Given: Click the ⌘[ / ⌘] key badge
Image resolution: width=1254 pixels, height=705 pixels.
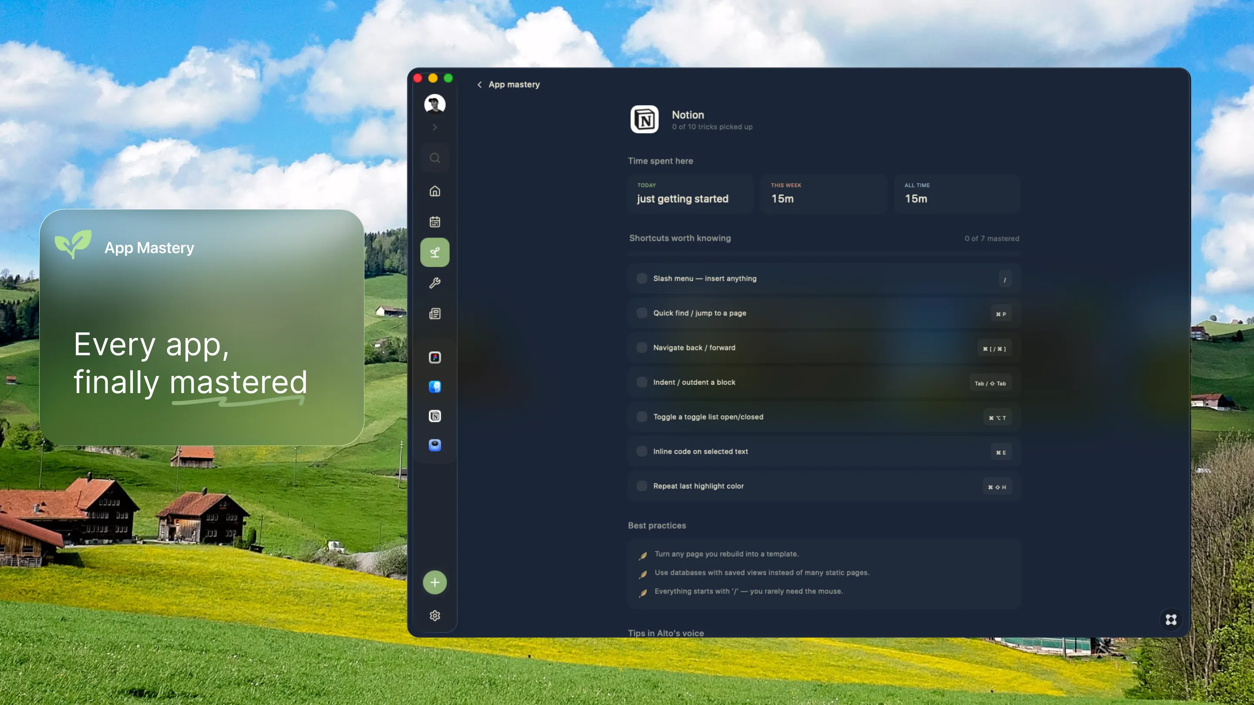Looking at the screenshot, I should [994, 348].
